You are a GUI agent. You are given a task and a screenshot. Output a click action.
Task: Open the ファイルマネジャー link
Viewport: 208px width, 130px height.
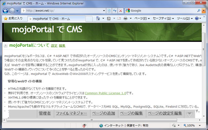pos(71,113)
